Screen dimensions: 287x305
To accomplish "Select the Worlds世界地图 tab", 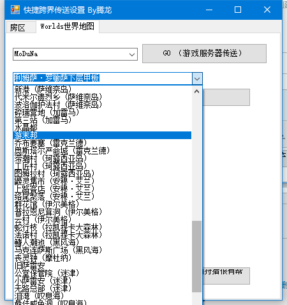I will pyautogui.click(x=68, y=26).
